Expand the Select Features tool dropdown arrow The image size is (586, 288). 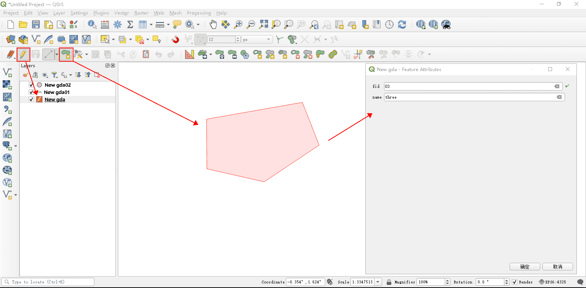tap(113, 39)
